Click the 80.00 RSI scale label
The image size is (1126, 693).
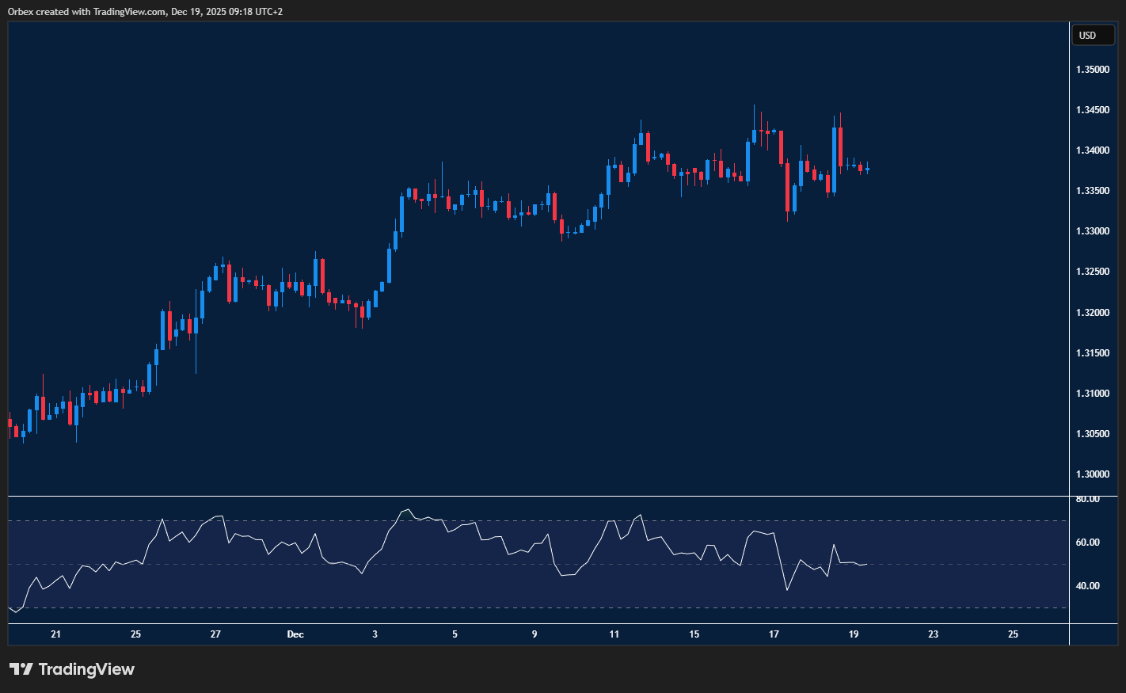[x=1087, y=499]
